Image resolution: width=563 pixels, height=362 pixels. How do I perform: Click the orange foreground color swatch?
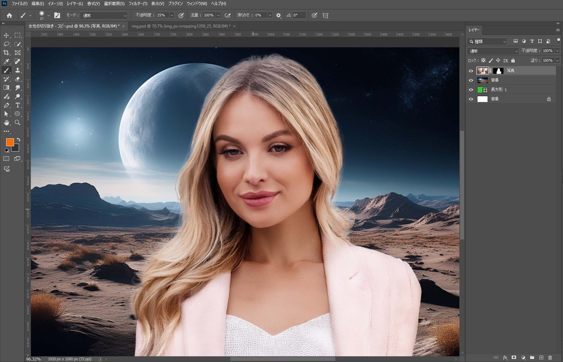click(10, 142)
